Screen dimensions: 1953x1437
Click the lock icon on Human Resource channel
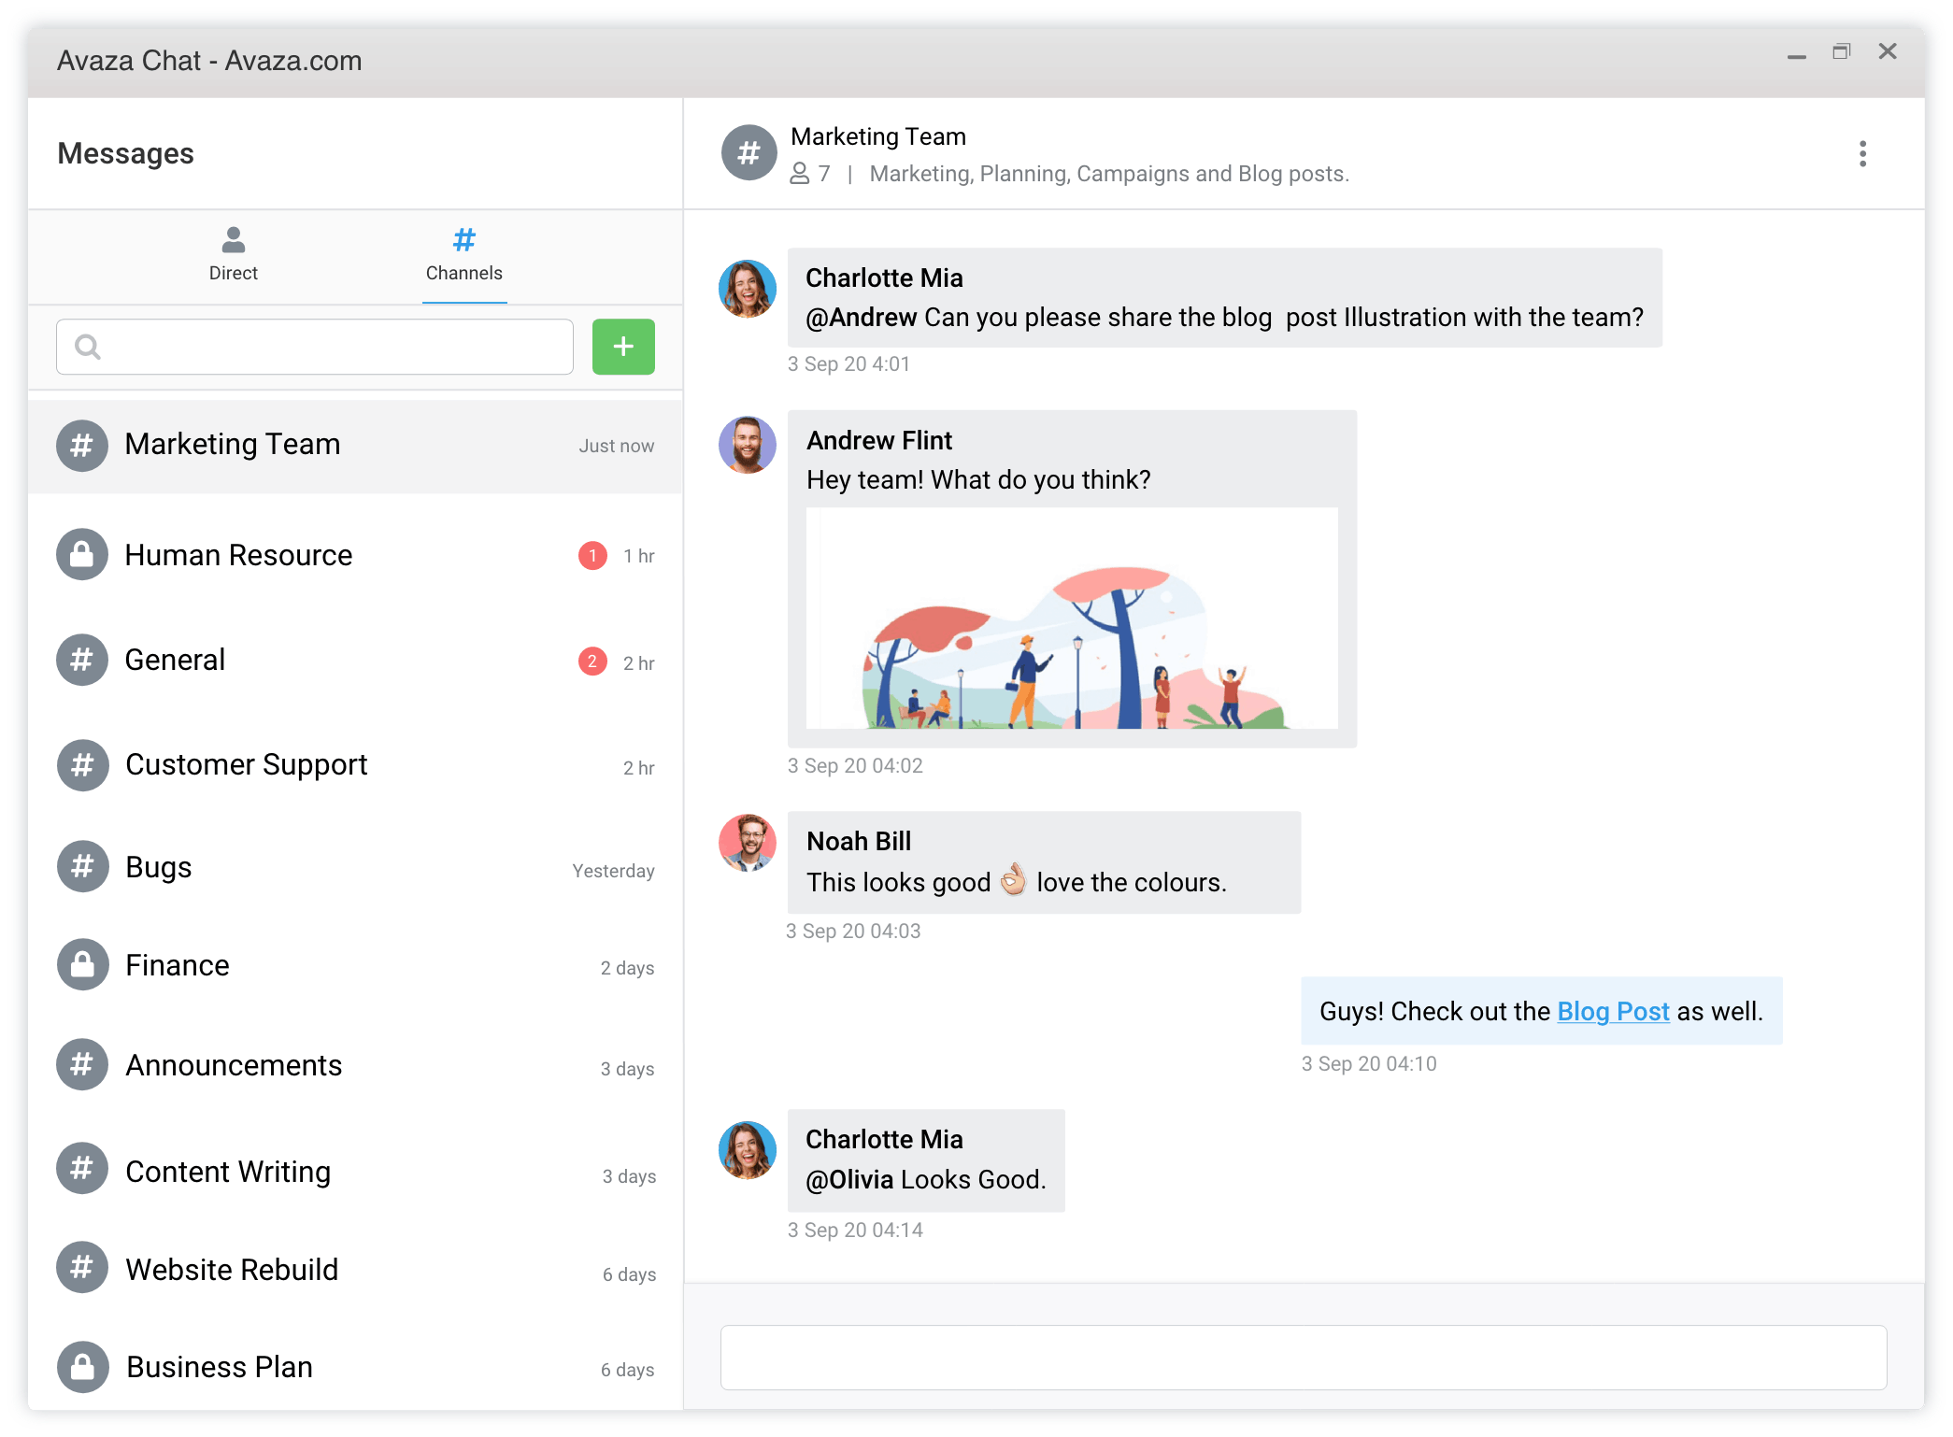click(x=82, y=555)
